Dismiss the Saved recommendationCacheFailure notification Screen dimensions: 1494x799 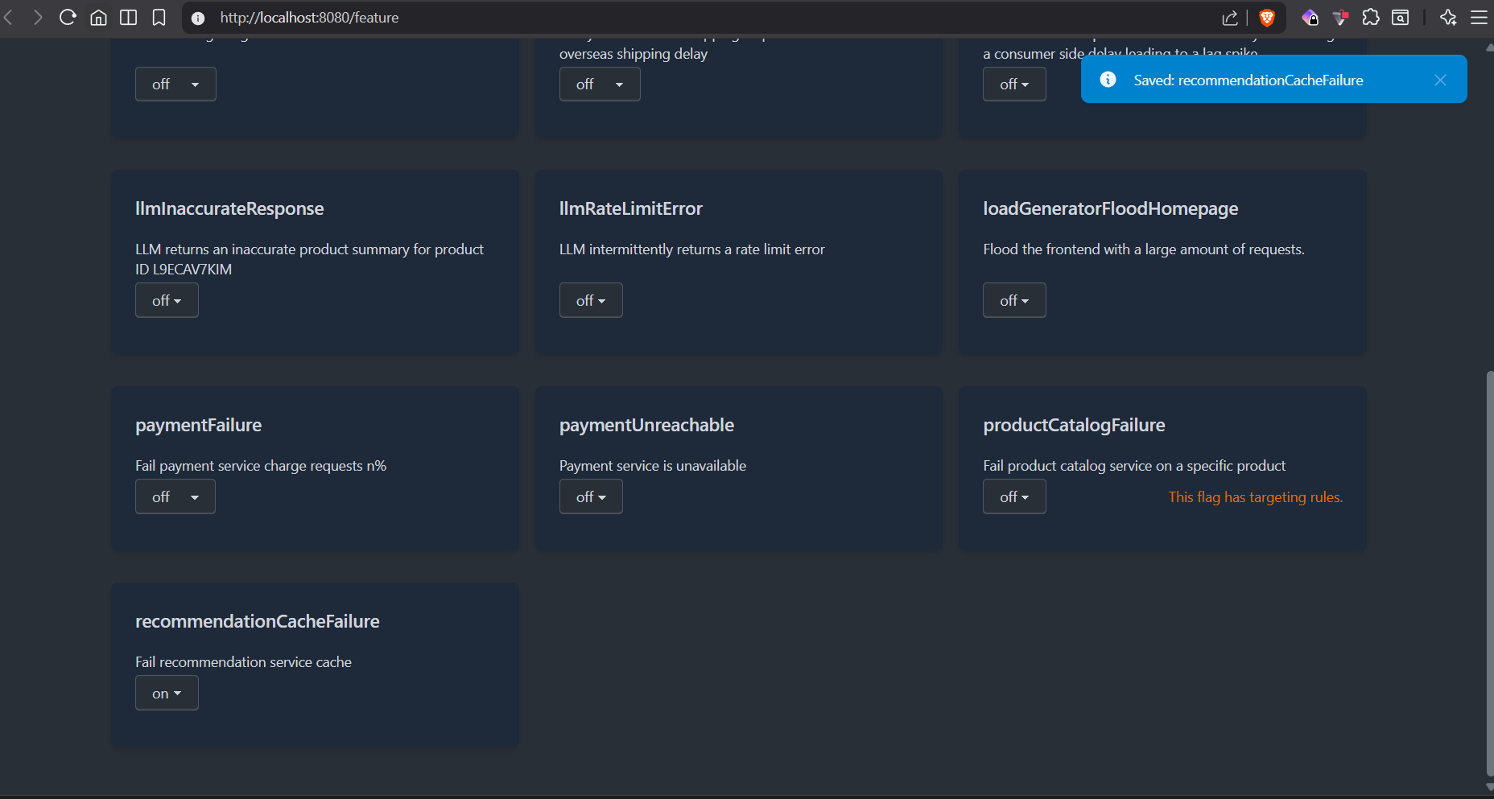[1440, 80]
